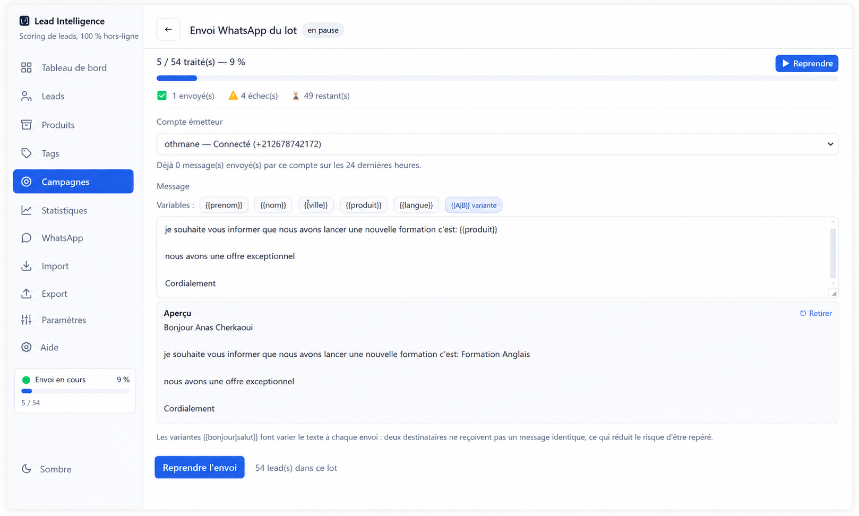Image resolution: width=859 pixels, height=516 pixels.
Task: Insert the {{A|B}} variante chip
Action: (474, 205)
